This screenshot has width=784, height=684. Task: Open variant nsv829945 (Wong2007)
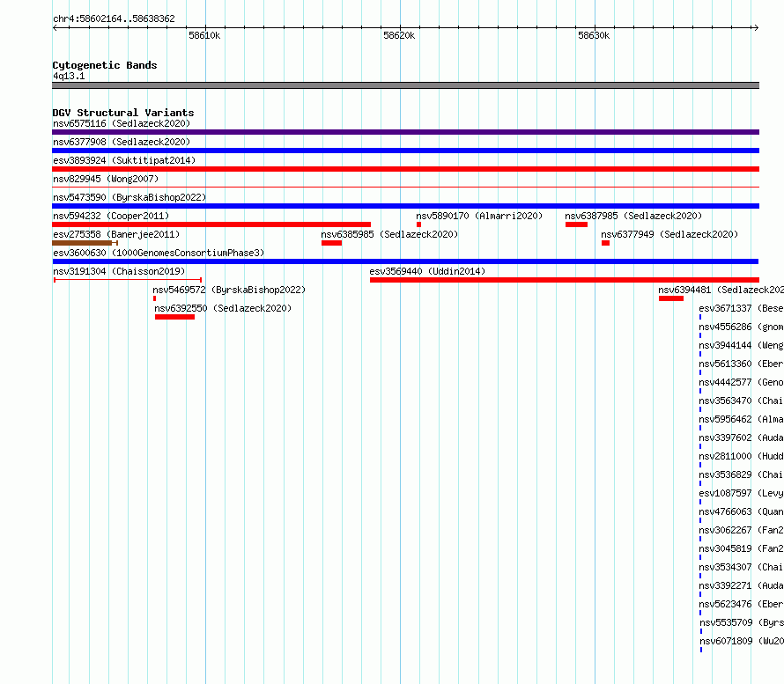[x=106, y=179]
